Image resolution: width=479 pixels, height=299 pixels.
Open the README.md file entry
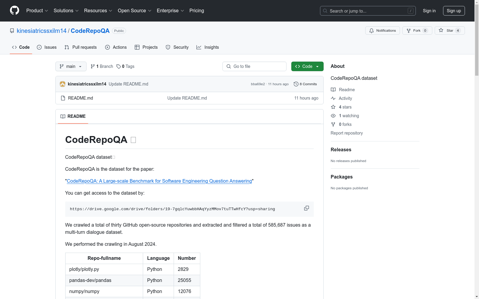80,98
